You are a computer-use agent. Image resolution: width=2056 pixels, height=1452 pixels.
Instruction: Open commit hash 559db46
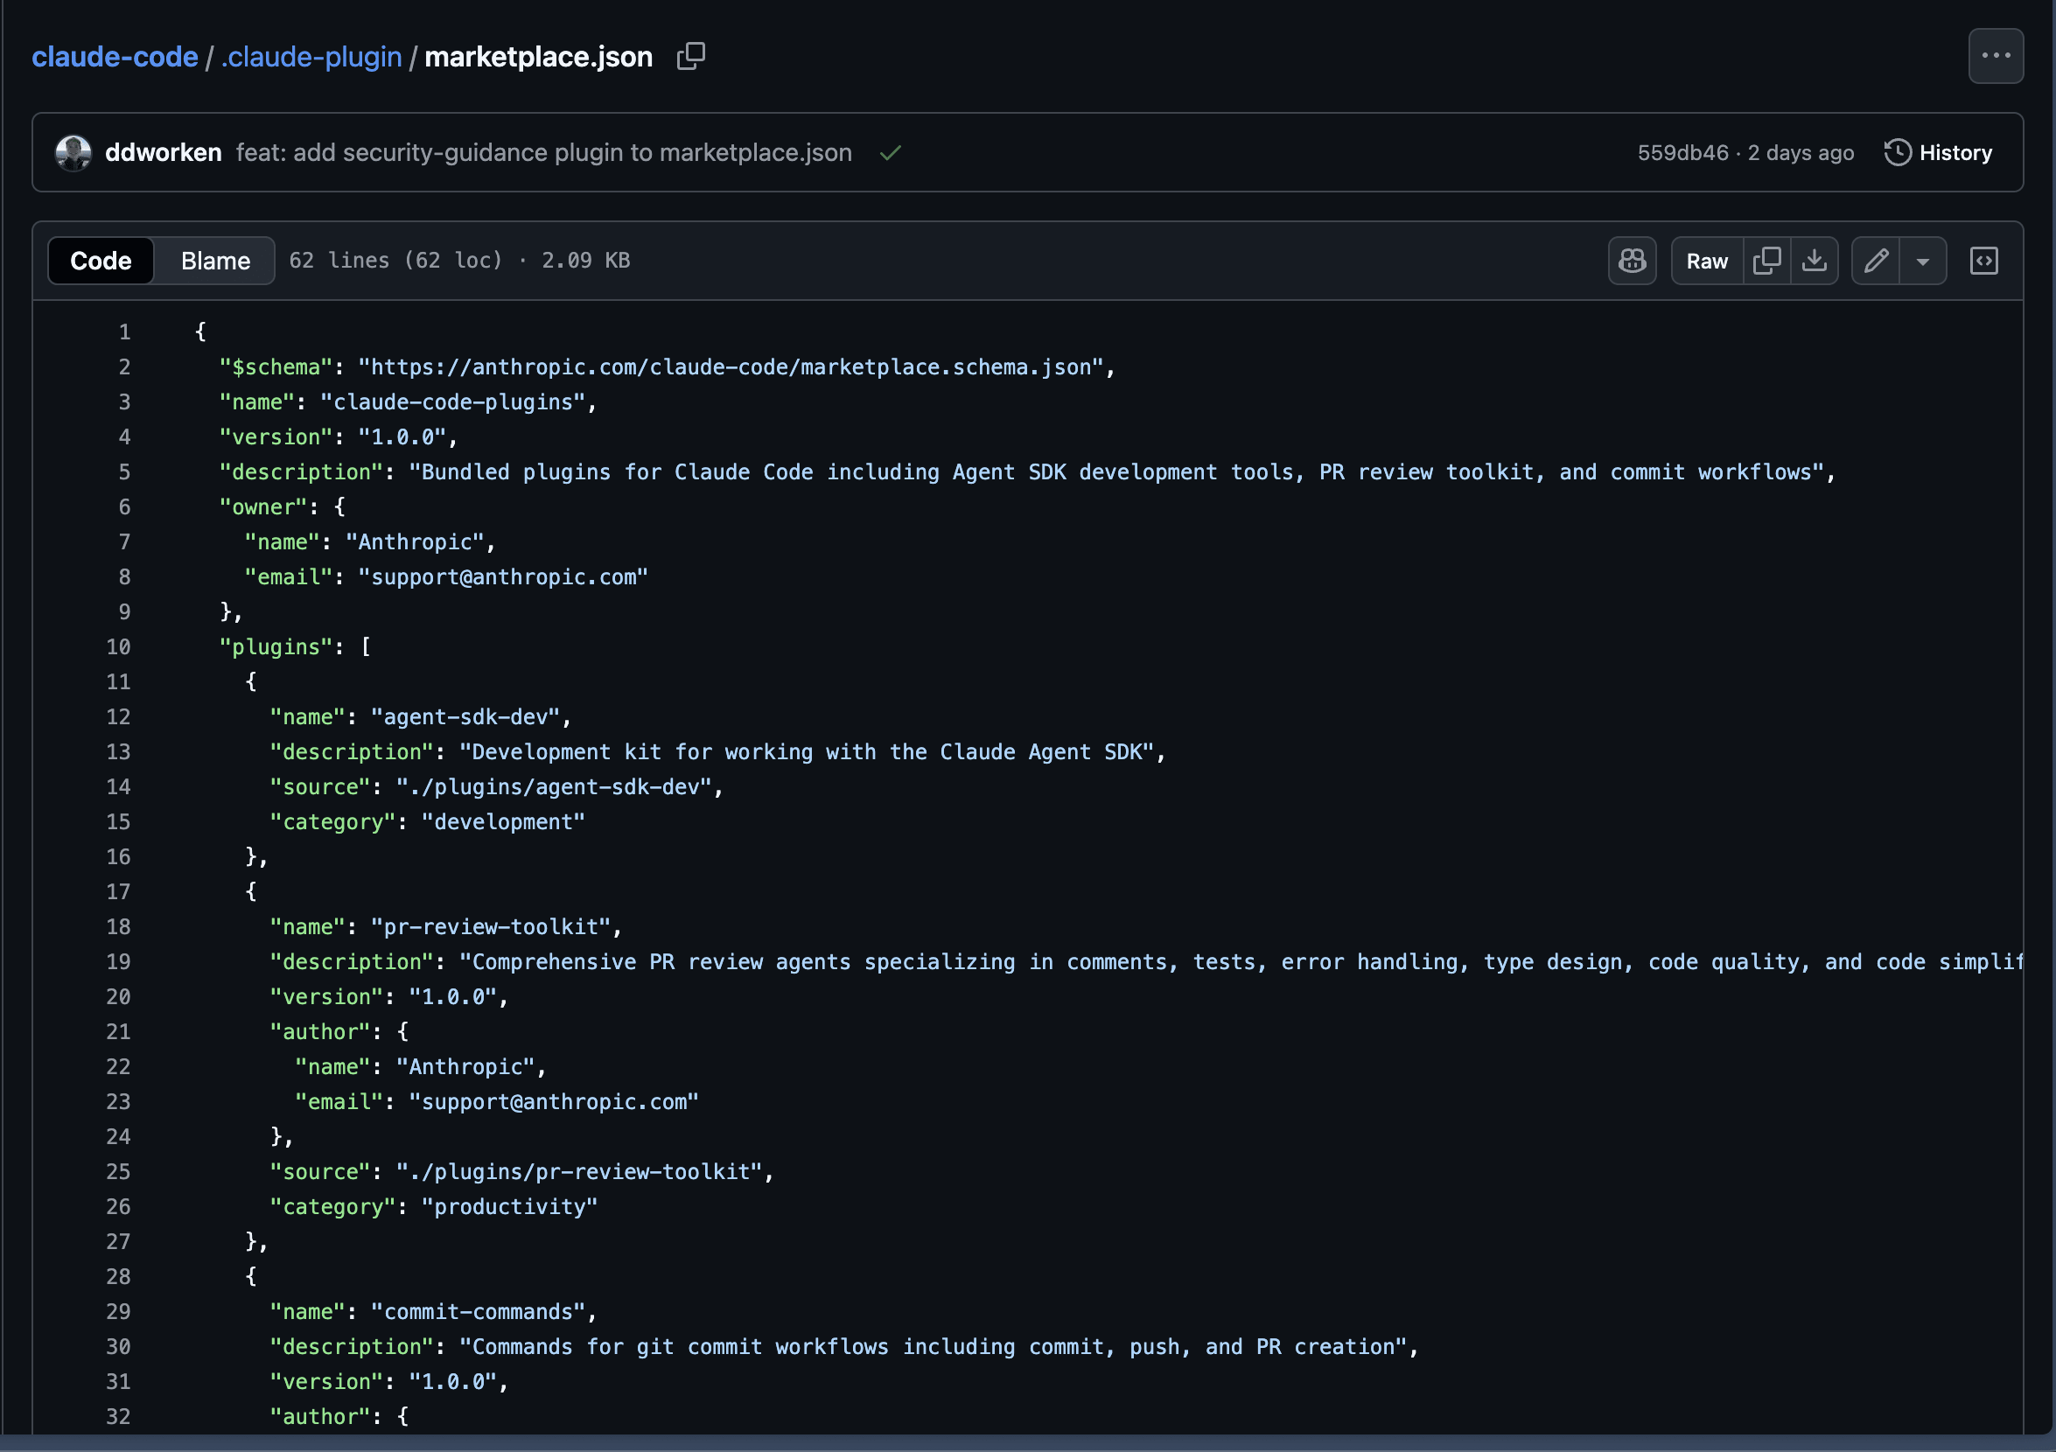point(1682,153)
